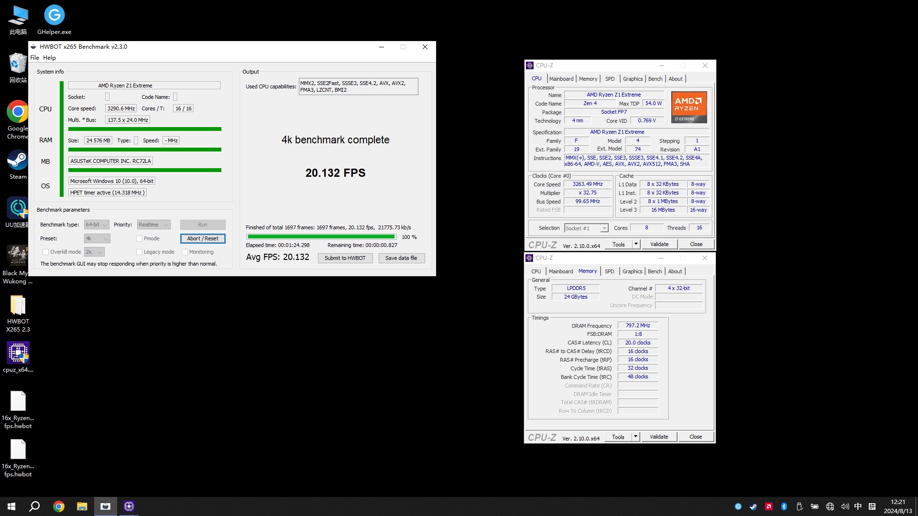Image resolution: width=918 pixels, height=516 pixels.
Task: Open the Black Myth Wukong desktop icon
Action: (x=18, y=265)
